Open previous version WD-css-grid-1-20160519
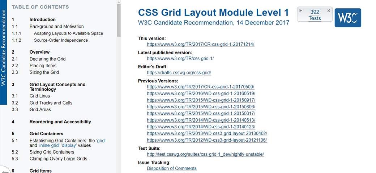Image resolution: width=376 pixels, height=173 pixels. (201, 93)
